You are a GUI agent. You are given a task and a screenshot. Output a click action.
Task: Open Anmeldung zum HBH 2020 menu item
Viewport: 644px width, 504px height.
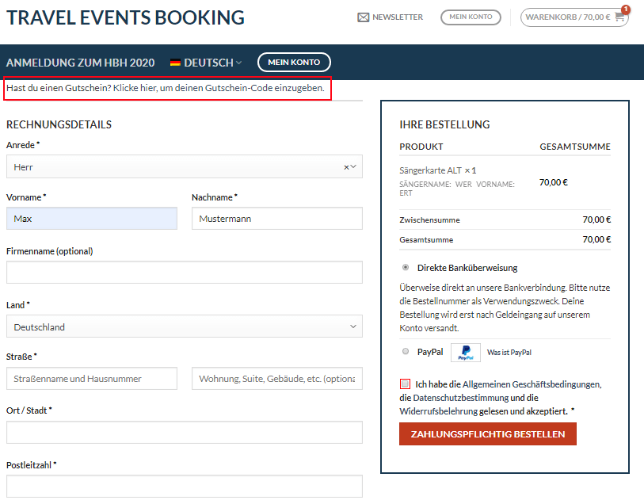click(81, 63)
